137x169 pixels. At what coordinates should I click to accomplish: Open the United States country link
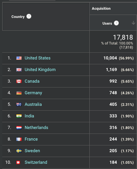[38, 58]
